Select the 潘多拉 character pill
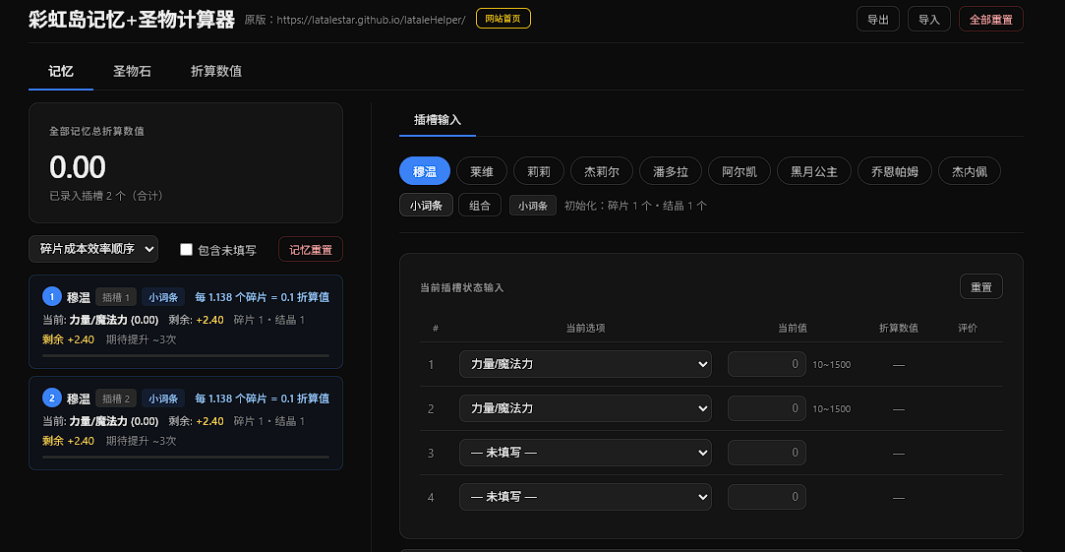 pyautogui.click(x=671, y=171)
